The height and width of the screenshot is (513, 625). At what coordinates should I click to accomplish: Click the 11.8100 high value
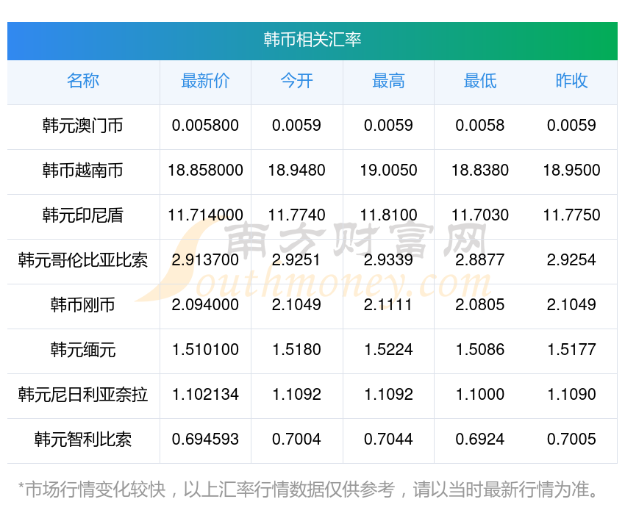[388, 215]
